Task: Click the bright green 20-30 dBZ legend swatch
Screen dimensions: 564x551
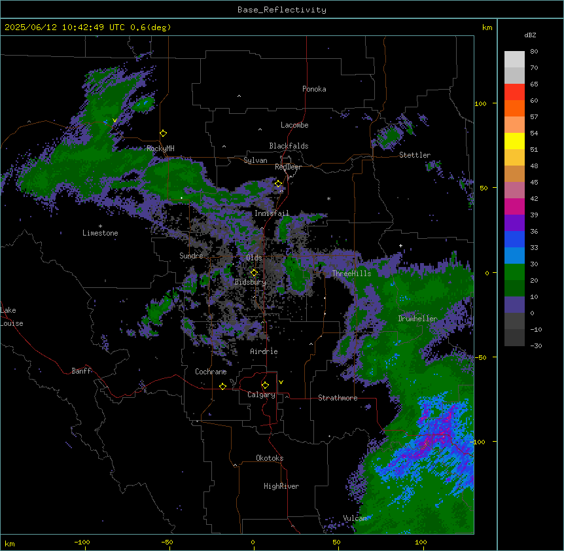Action: [514, 272]
